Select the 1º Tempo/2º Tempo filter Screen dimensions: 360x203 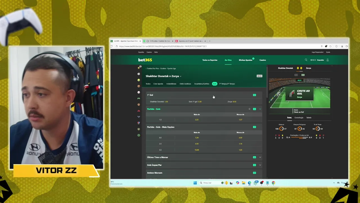227,84
